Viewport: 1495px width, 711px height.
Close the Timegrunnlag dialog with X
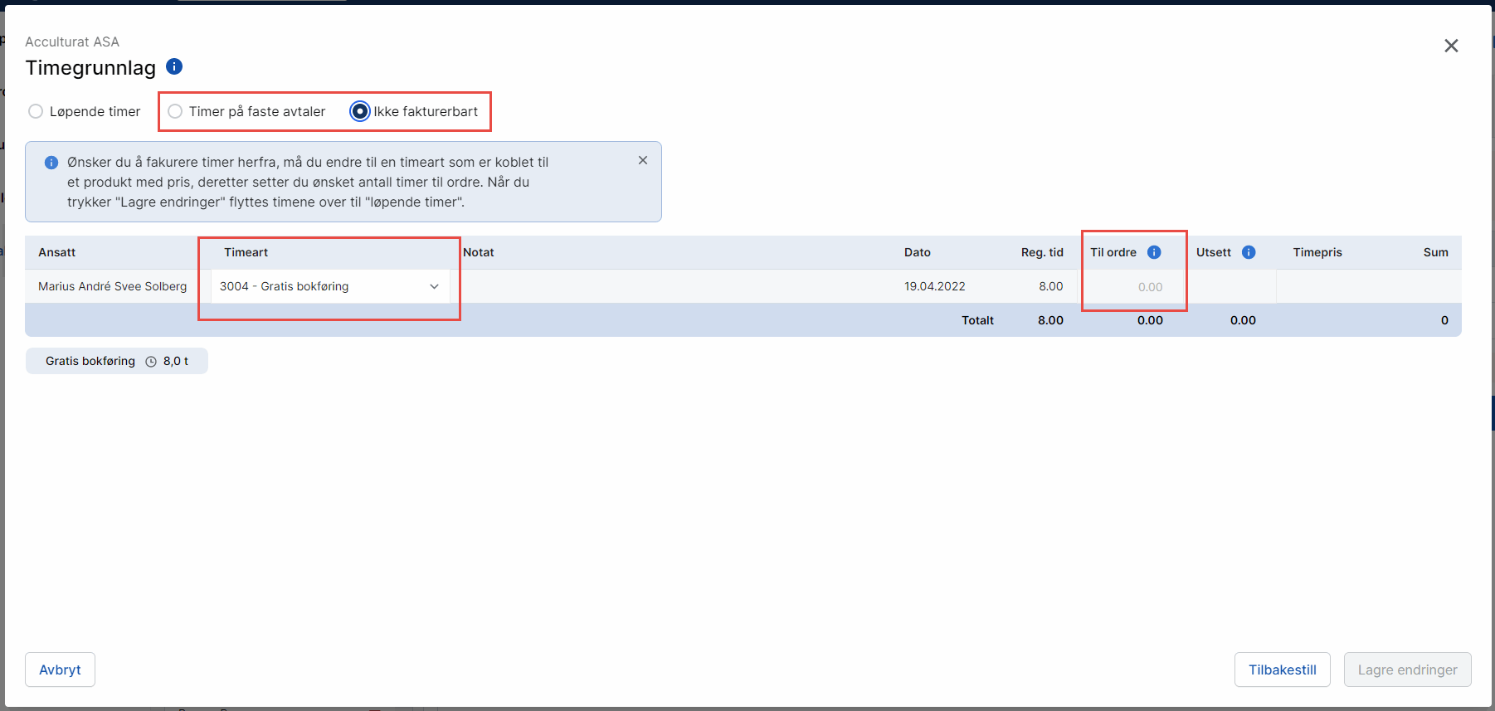coord(1451,46)
